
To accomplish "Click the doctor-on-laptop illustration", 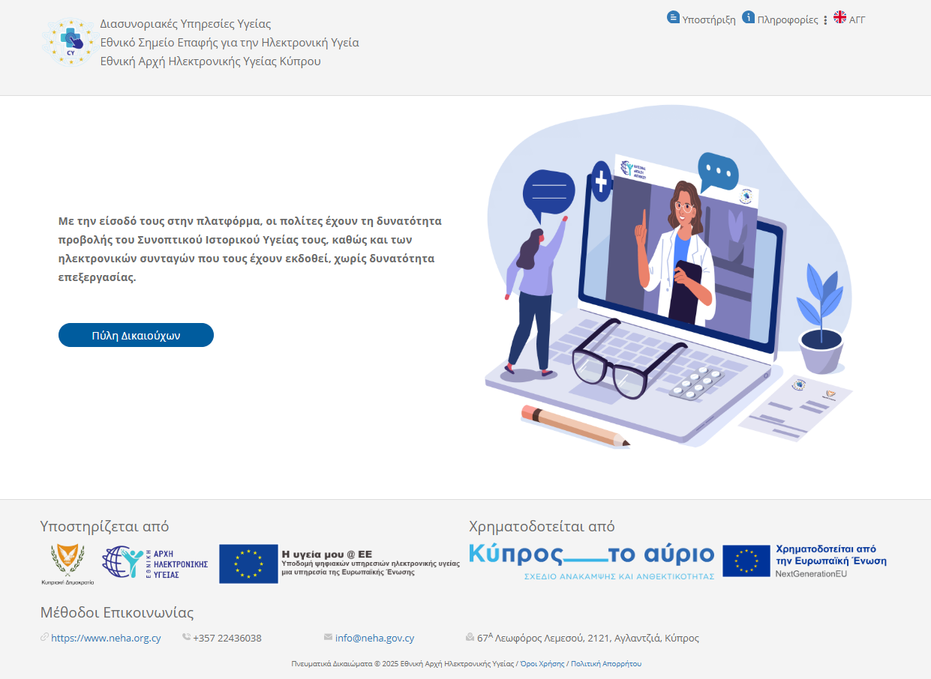I will [668, 277].
